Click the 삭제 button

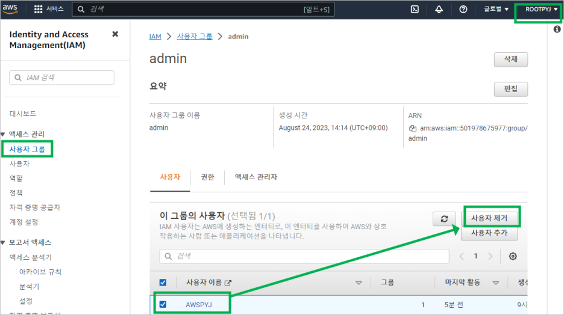[x=511, y=59]
